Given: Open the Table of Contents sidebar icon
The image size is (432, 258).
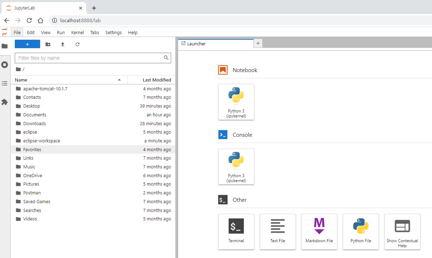Looking at the screenshot, I should point(5,83).
